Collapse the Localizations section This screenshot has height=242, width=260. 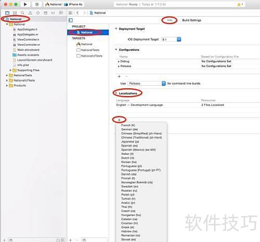(116, 93)
